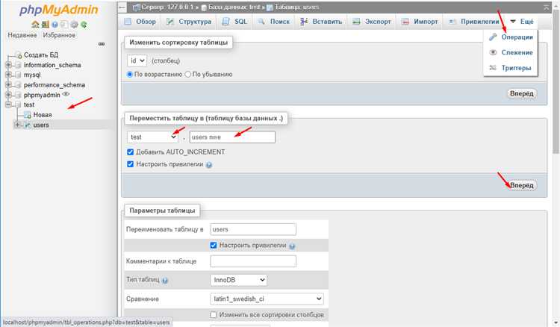Open the Избранное favorites tab
This screenshot has width=560, height=327.
coord(59,35)
